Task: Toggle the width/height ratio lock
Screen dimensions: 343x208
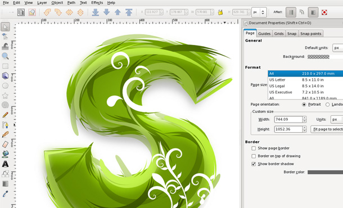Action: [220, 12]
